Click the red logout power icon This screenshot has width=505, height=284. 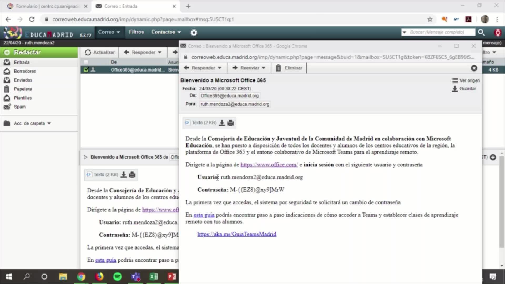point(497,32)
